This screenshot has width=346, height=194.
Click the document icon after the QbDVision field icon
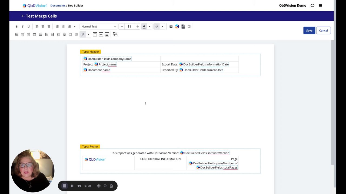183,26
